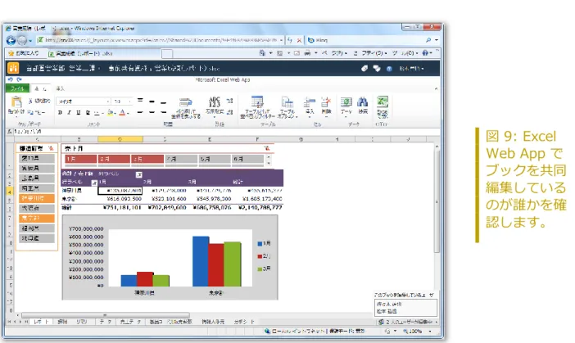Click the browser URL address field
The width and height of the screenshot is (575, 343).
pyautogui.click(x=161, y=40)
